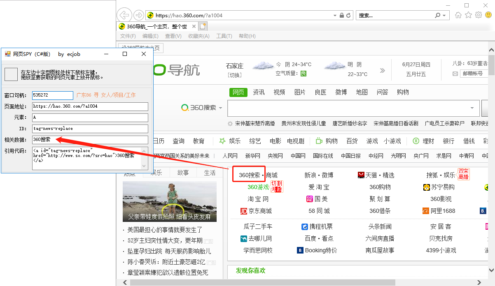The image size is (495, 286).
Task: Open browser search provider dropdown arrow
Action: pos(444,15)
